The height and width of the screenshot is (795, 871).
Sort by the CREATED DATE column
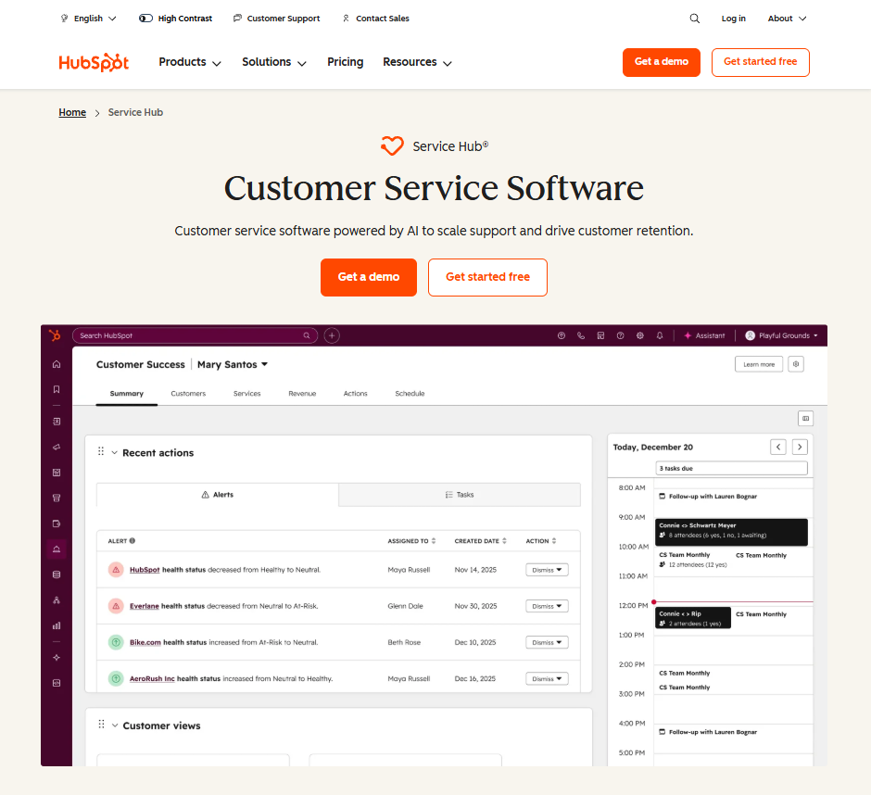[x=481, y=540]
